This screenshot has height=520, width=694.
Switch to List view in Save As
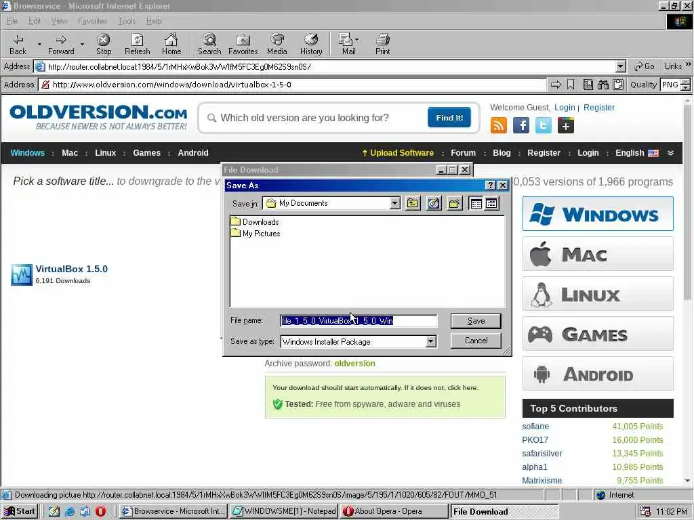pyautogui.click(x=476, y=203)
